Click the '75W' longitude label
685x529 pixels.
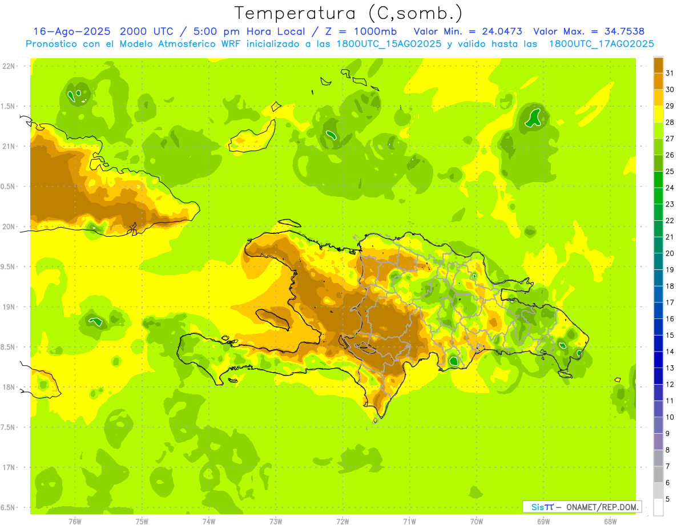[142, 521]
